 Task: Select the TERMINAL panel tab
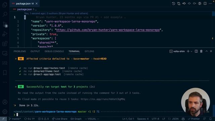pyautogui.click(x=74, y=51)
